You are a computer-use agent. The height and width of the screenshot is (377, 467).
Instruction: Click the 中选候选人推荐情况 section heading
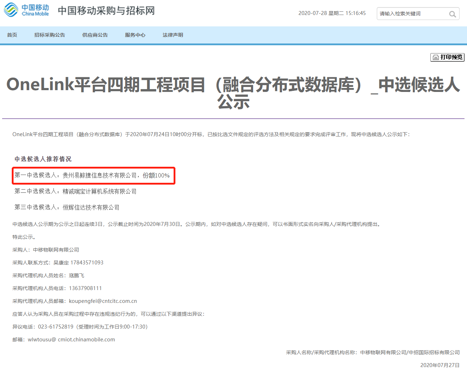click(x=43, y=159)
